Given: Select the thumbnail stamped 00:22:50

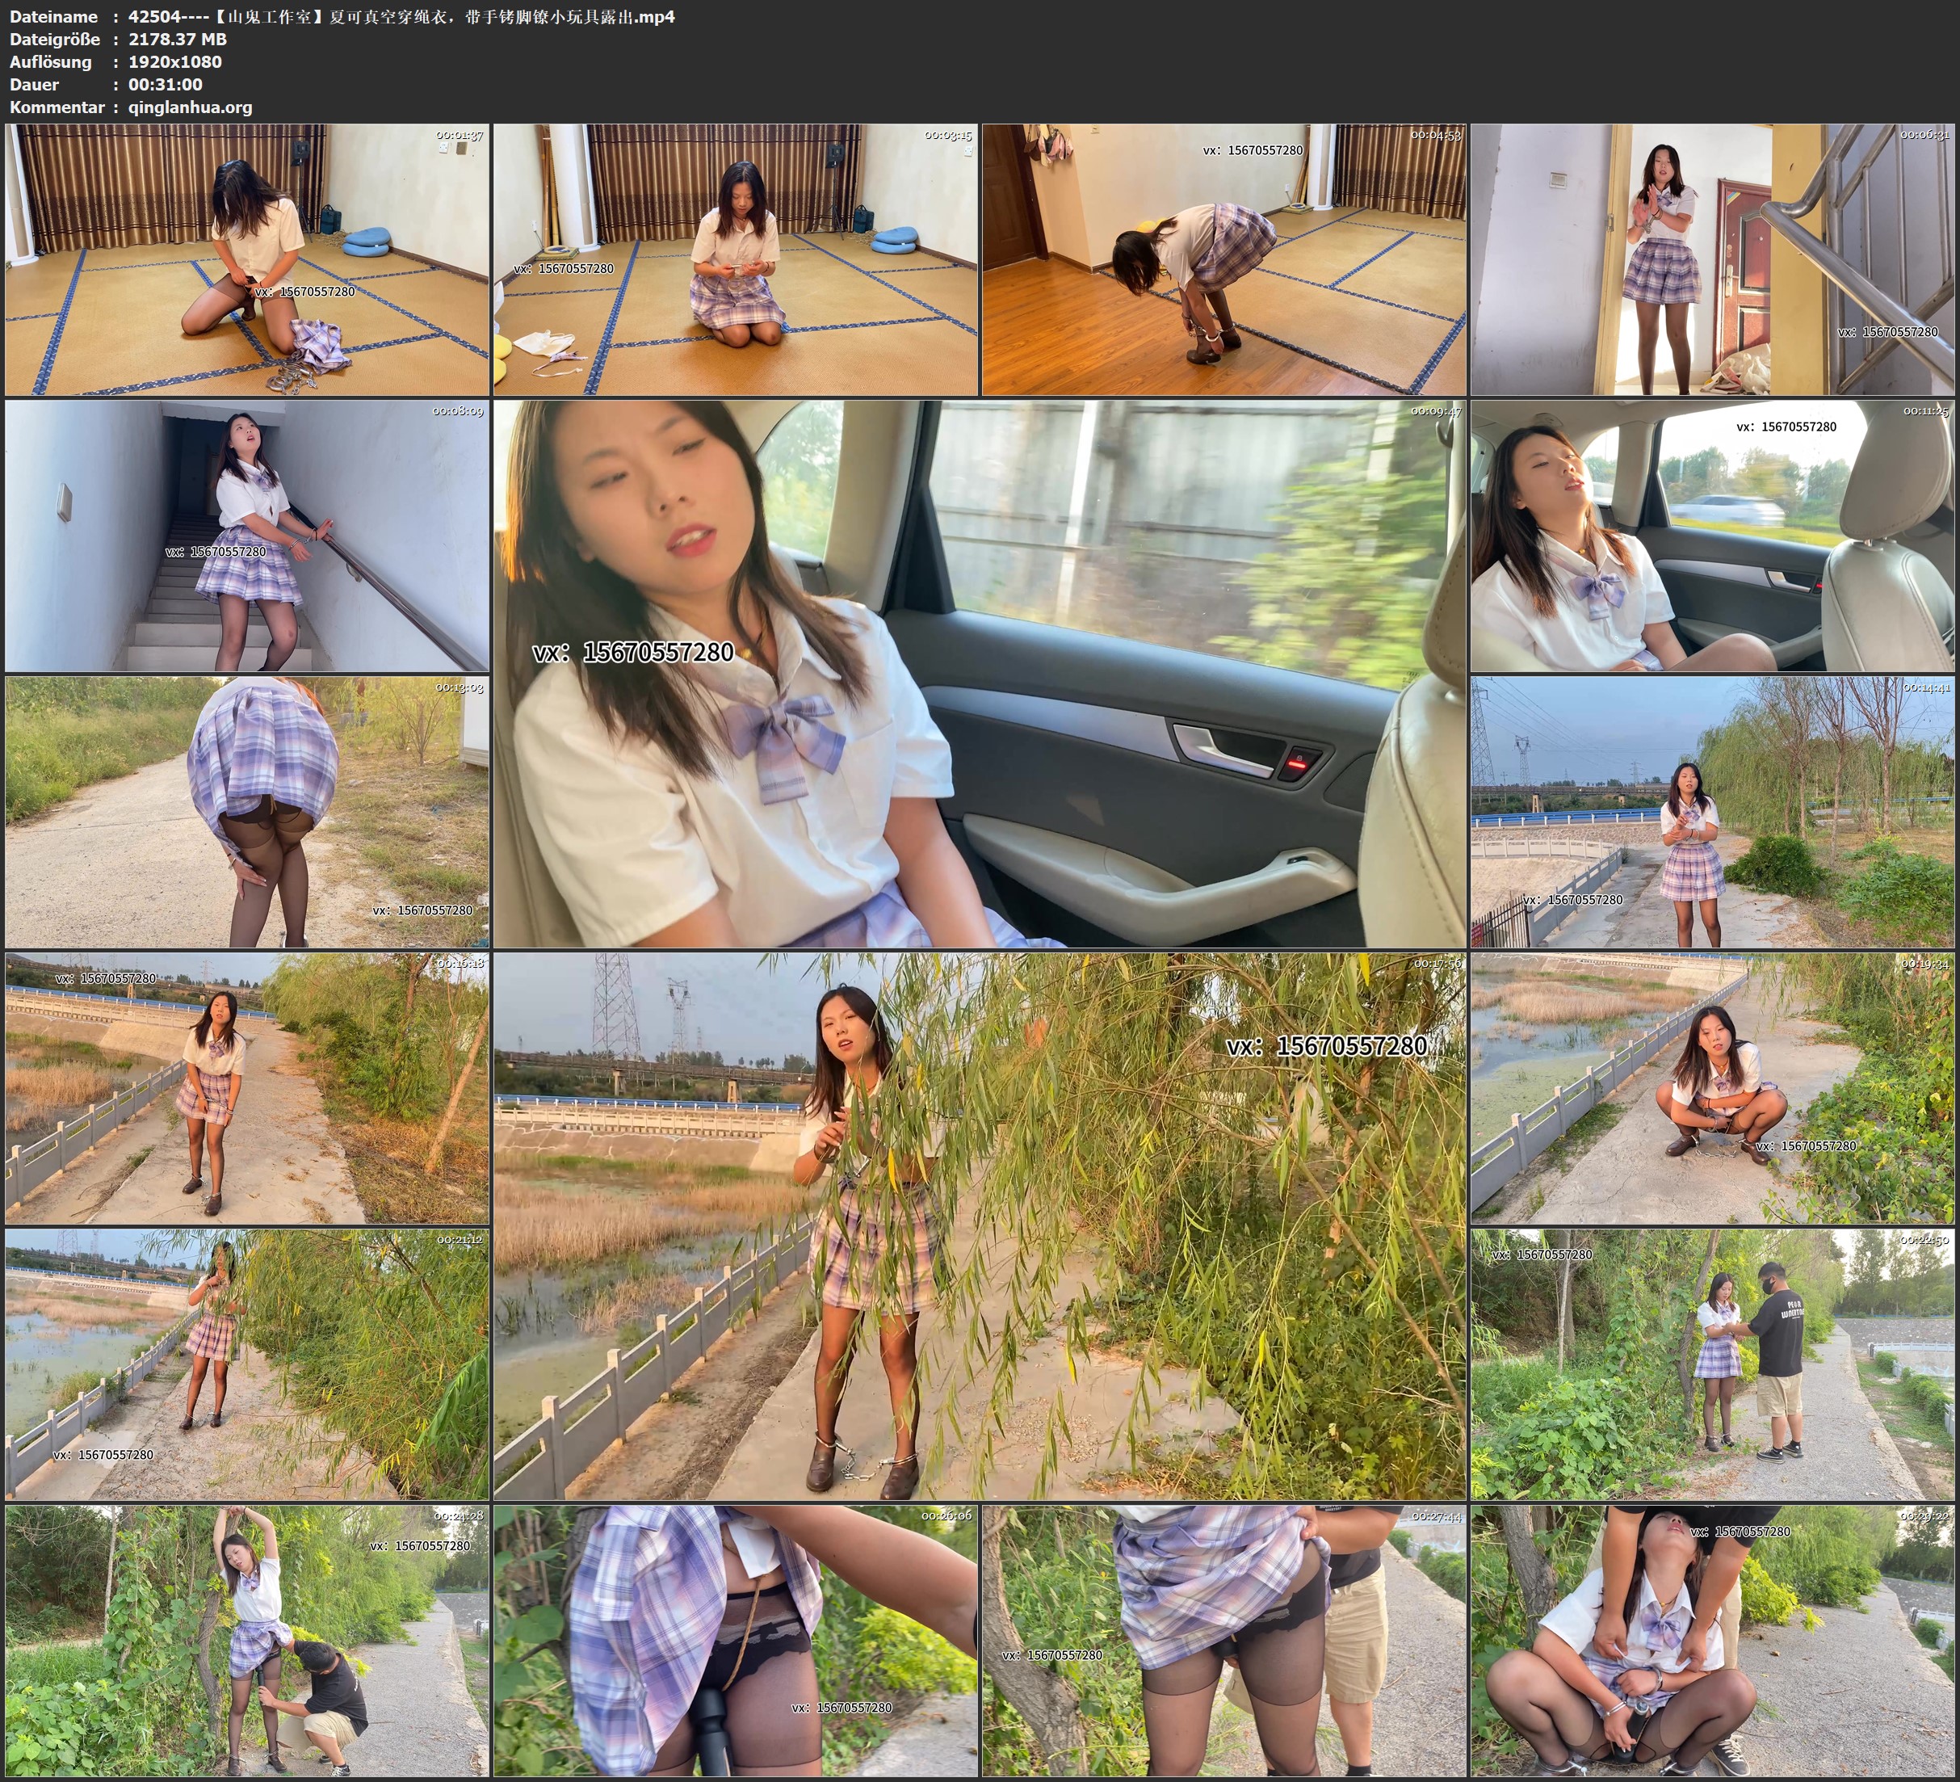Looking at the screenshot, I should tap(1712, 1364).
